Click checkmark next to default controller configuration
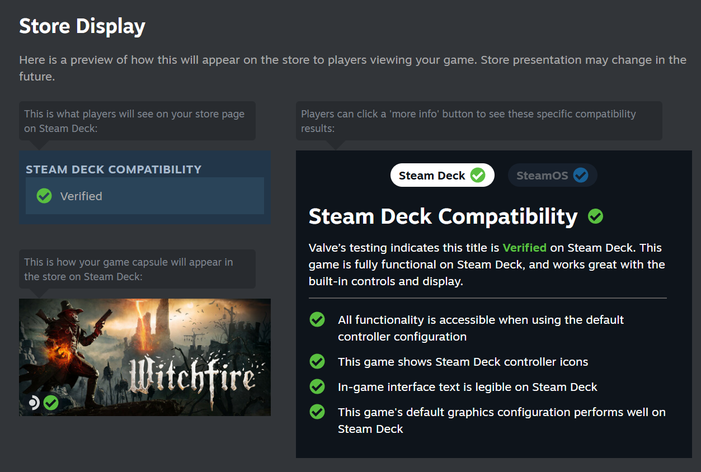 point(317,319)
